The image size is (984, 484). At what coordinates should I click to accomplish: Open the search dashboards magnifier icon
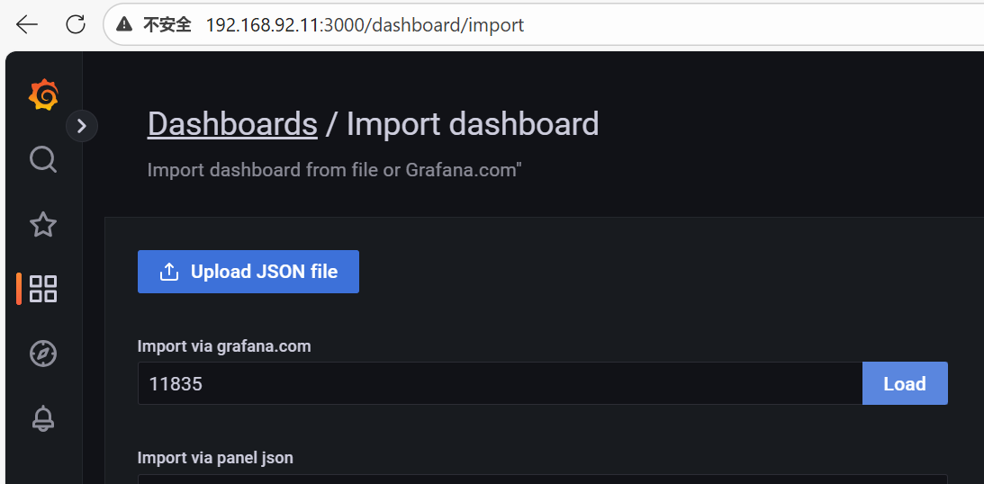click(x=43, y=159)
